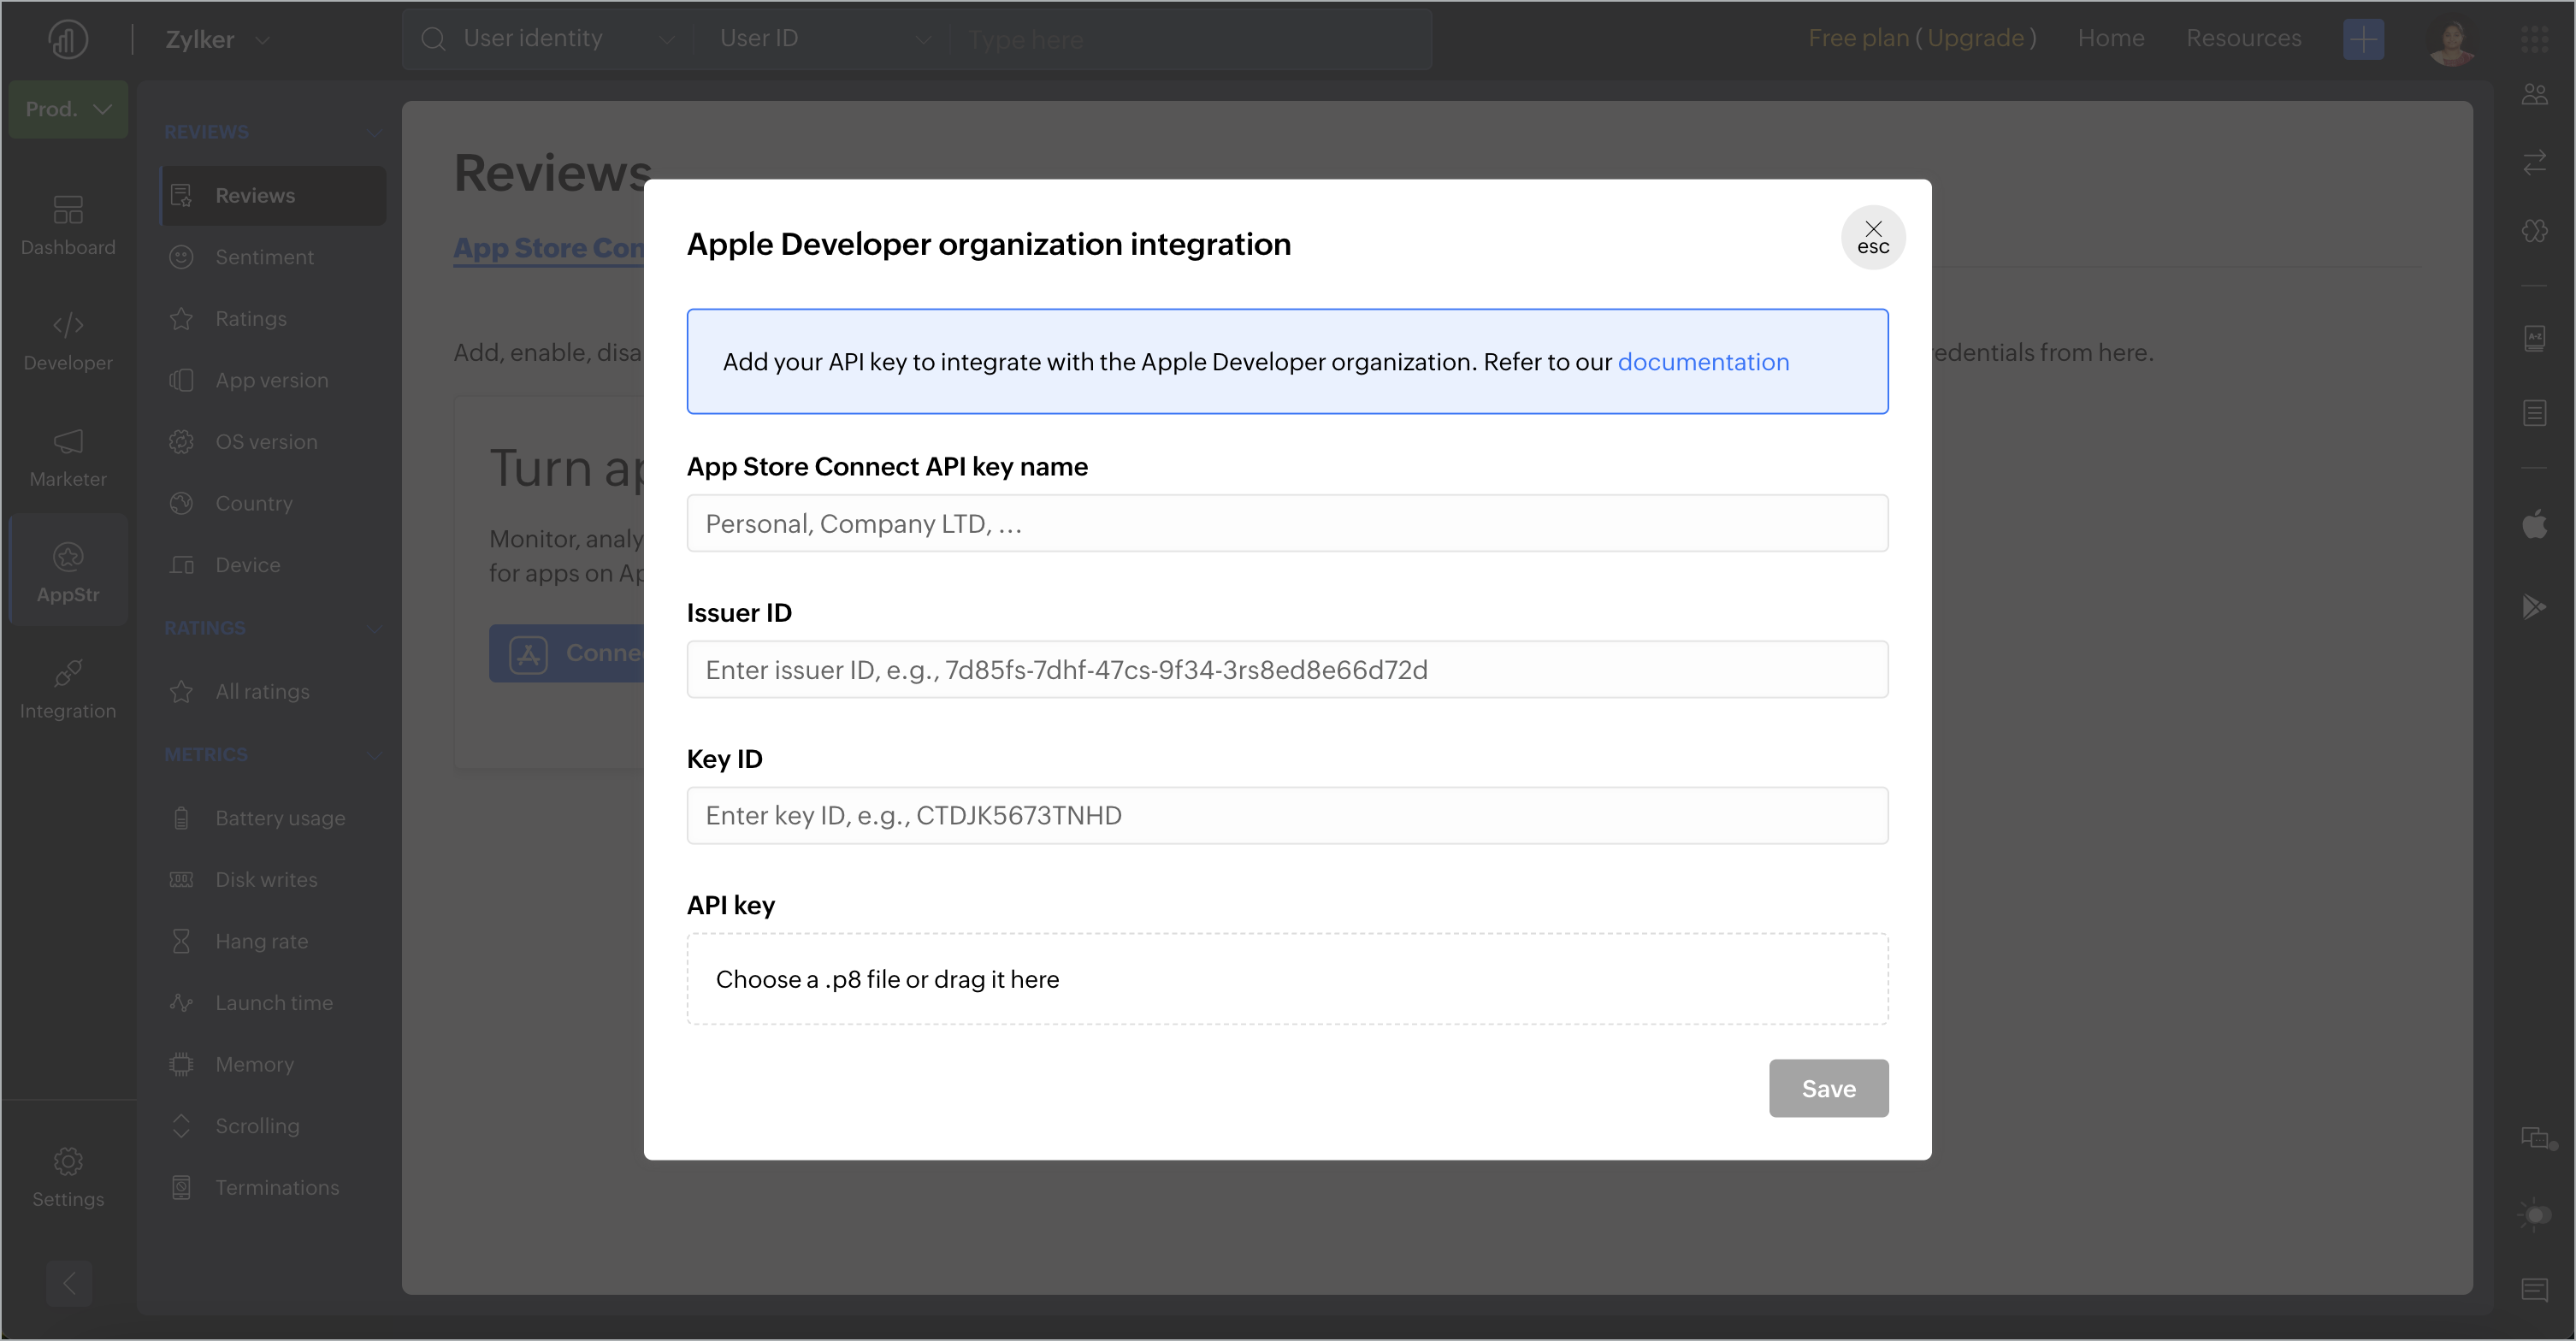Open the documentation link
The width and height of the screenshot is (2576, 1341).
coord(1703,362)
